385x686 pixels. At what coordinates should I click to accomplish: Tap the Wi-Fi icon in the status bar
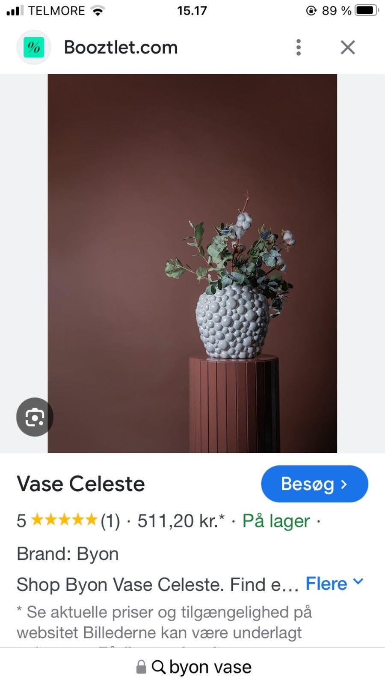(x=98, y=11)
